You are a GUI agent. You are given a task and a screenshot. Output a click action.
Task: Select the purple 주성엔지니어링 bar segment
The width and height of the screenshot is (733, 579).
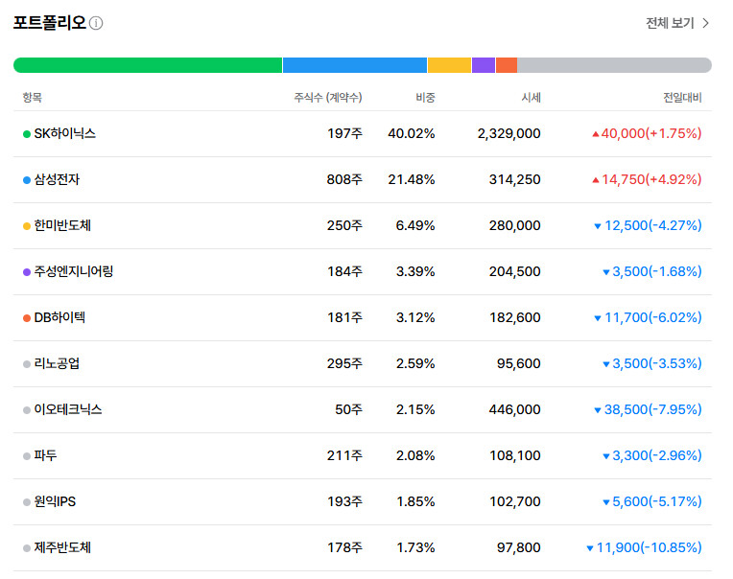coord(484,65)
